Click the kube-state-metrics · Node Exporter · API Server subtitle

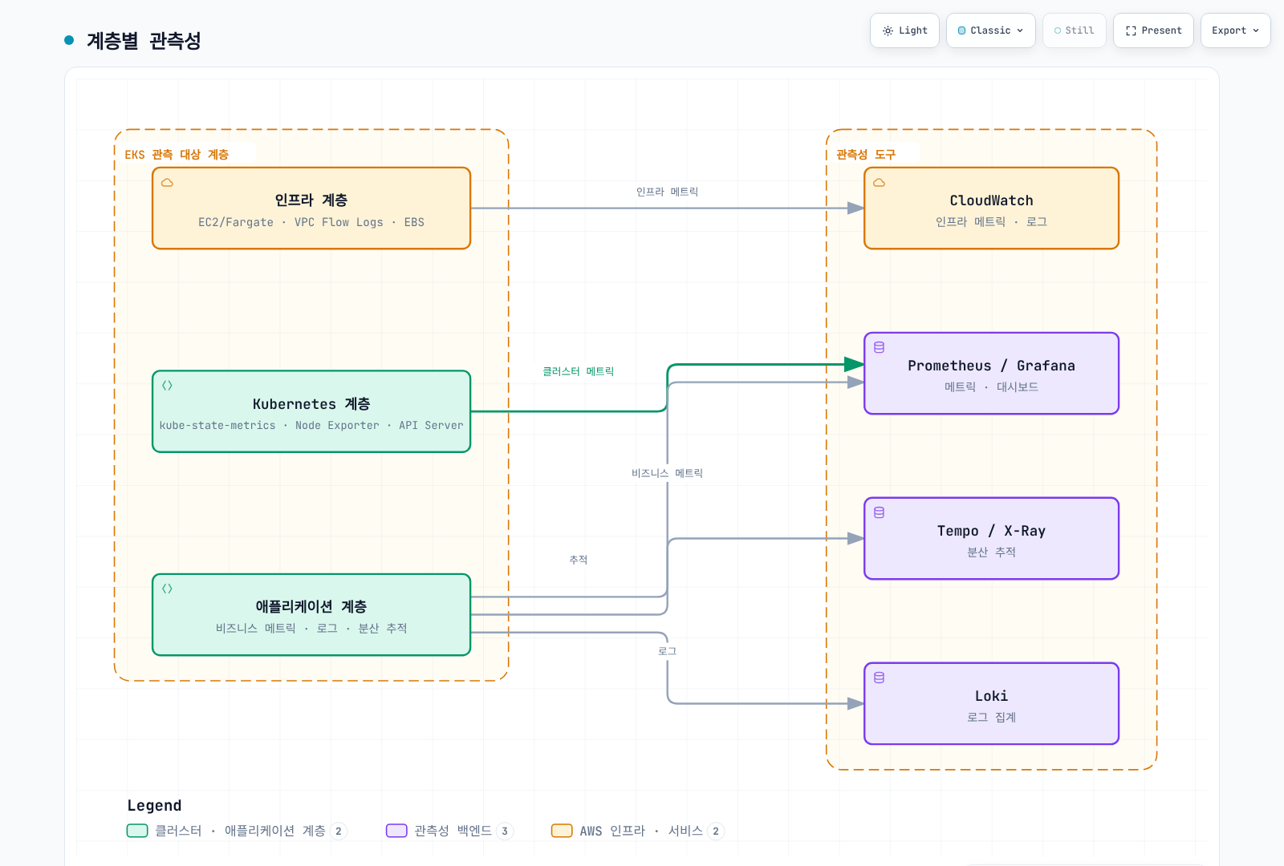pos(311,425)
